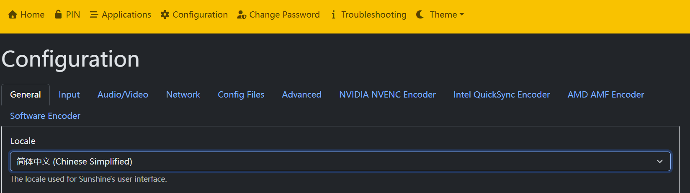
Task: Click the PIN unlock padlock icon
Action: (58, 14)
